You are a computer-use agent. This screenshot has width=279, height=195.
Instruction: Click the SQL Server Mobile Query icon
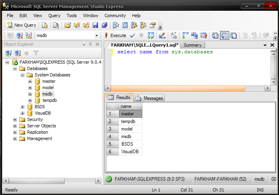[x=56, y=25]
